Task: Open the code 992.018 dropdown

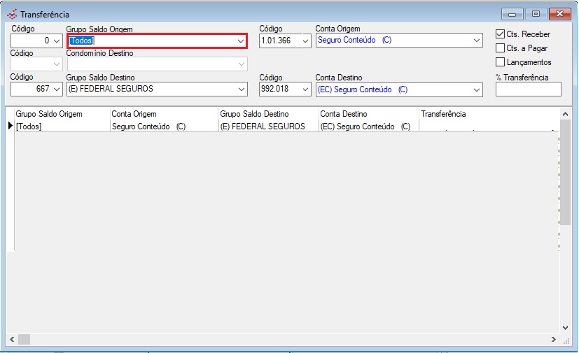Action: (x=305, y=89)
